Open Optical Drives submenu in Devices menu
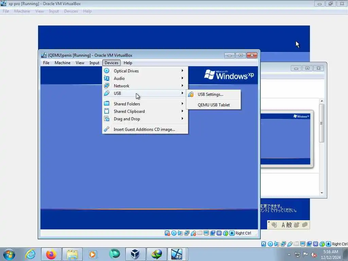Viewport: 348px width, 261px height. (145, 71)
